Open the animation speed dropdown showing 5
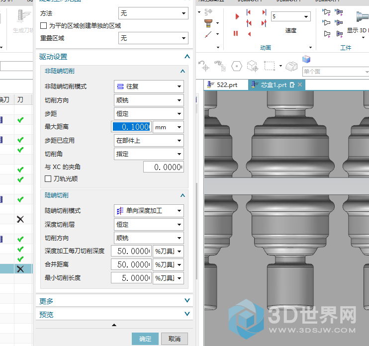The width and height of the screenshot is (369, 346). pos(291,16)
